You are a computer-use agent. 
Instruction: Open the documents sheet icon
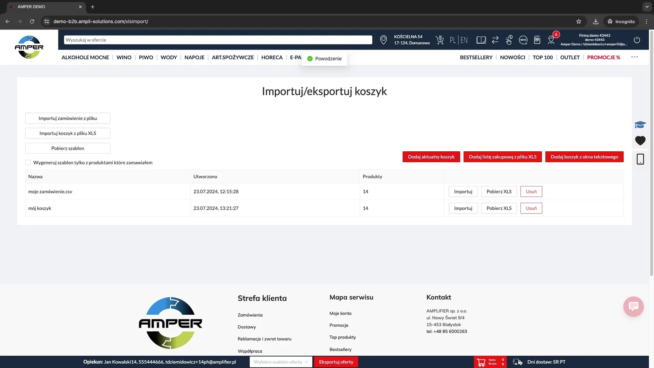(537, 40)
